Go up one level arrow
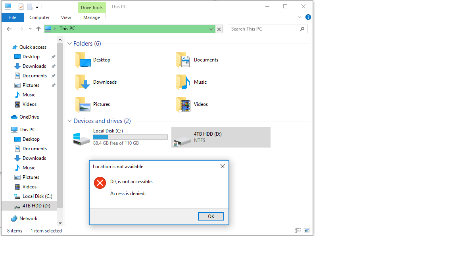The width and height of the screenshot is (457, 257). click(38, 29)
